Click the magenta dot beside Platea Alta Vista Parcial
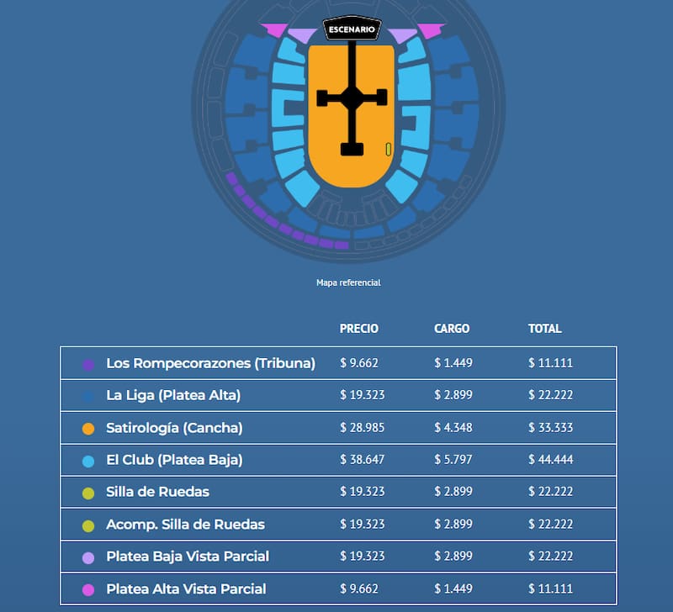Screen dimensions: 673x612 (88, 590)
